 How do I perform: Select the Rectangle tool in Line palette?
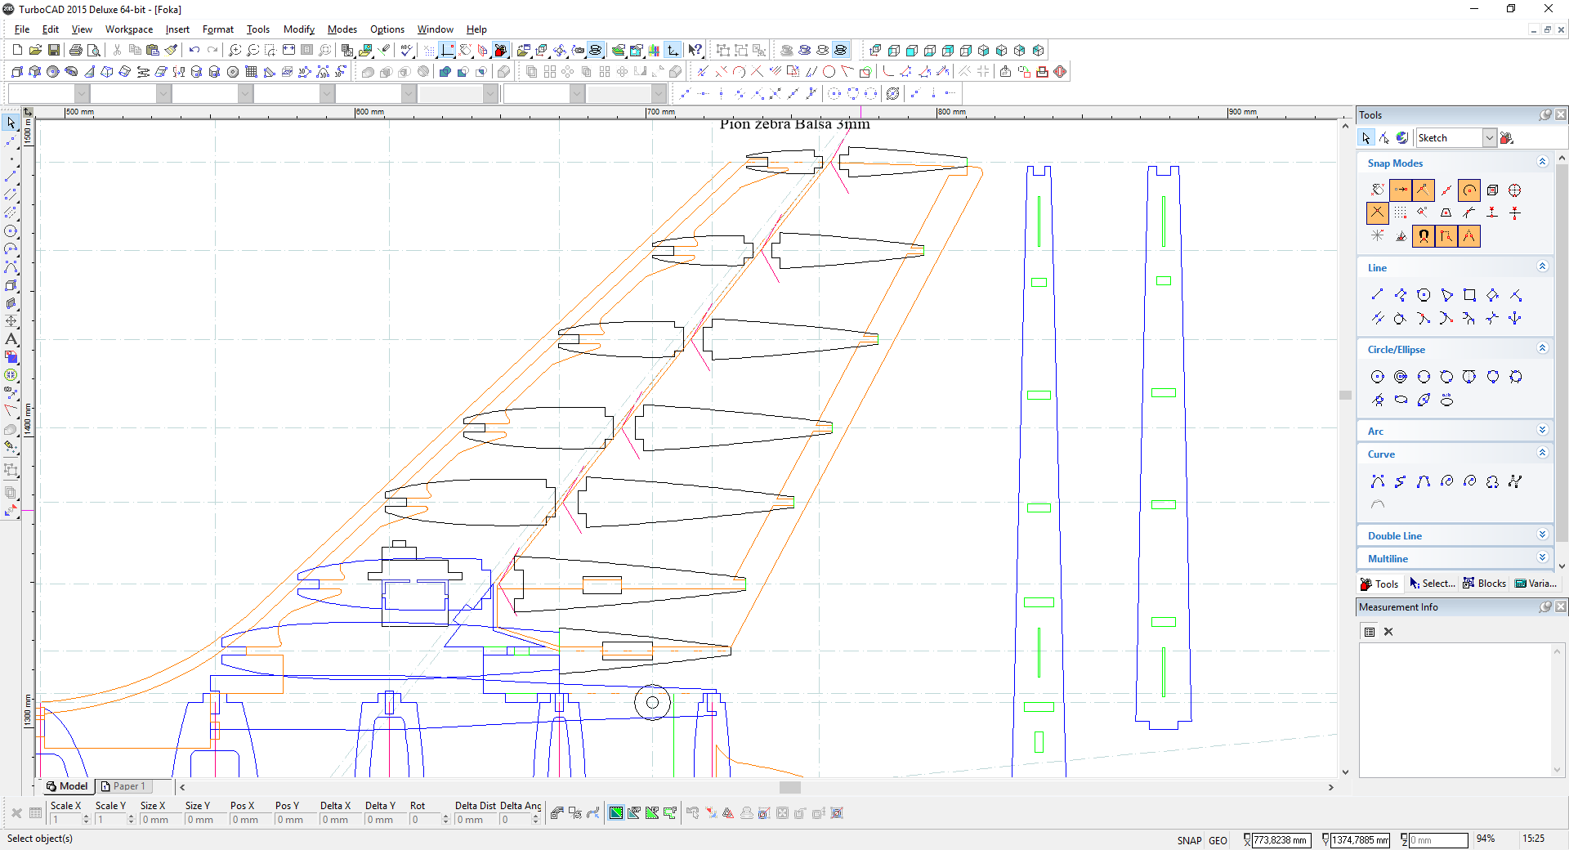coord(1469,295)
